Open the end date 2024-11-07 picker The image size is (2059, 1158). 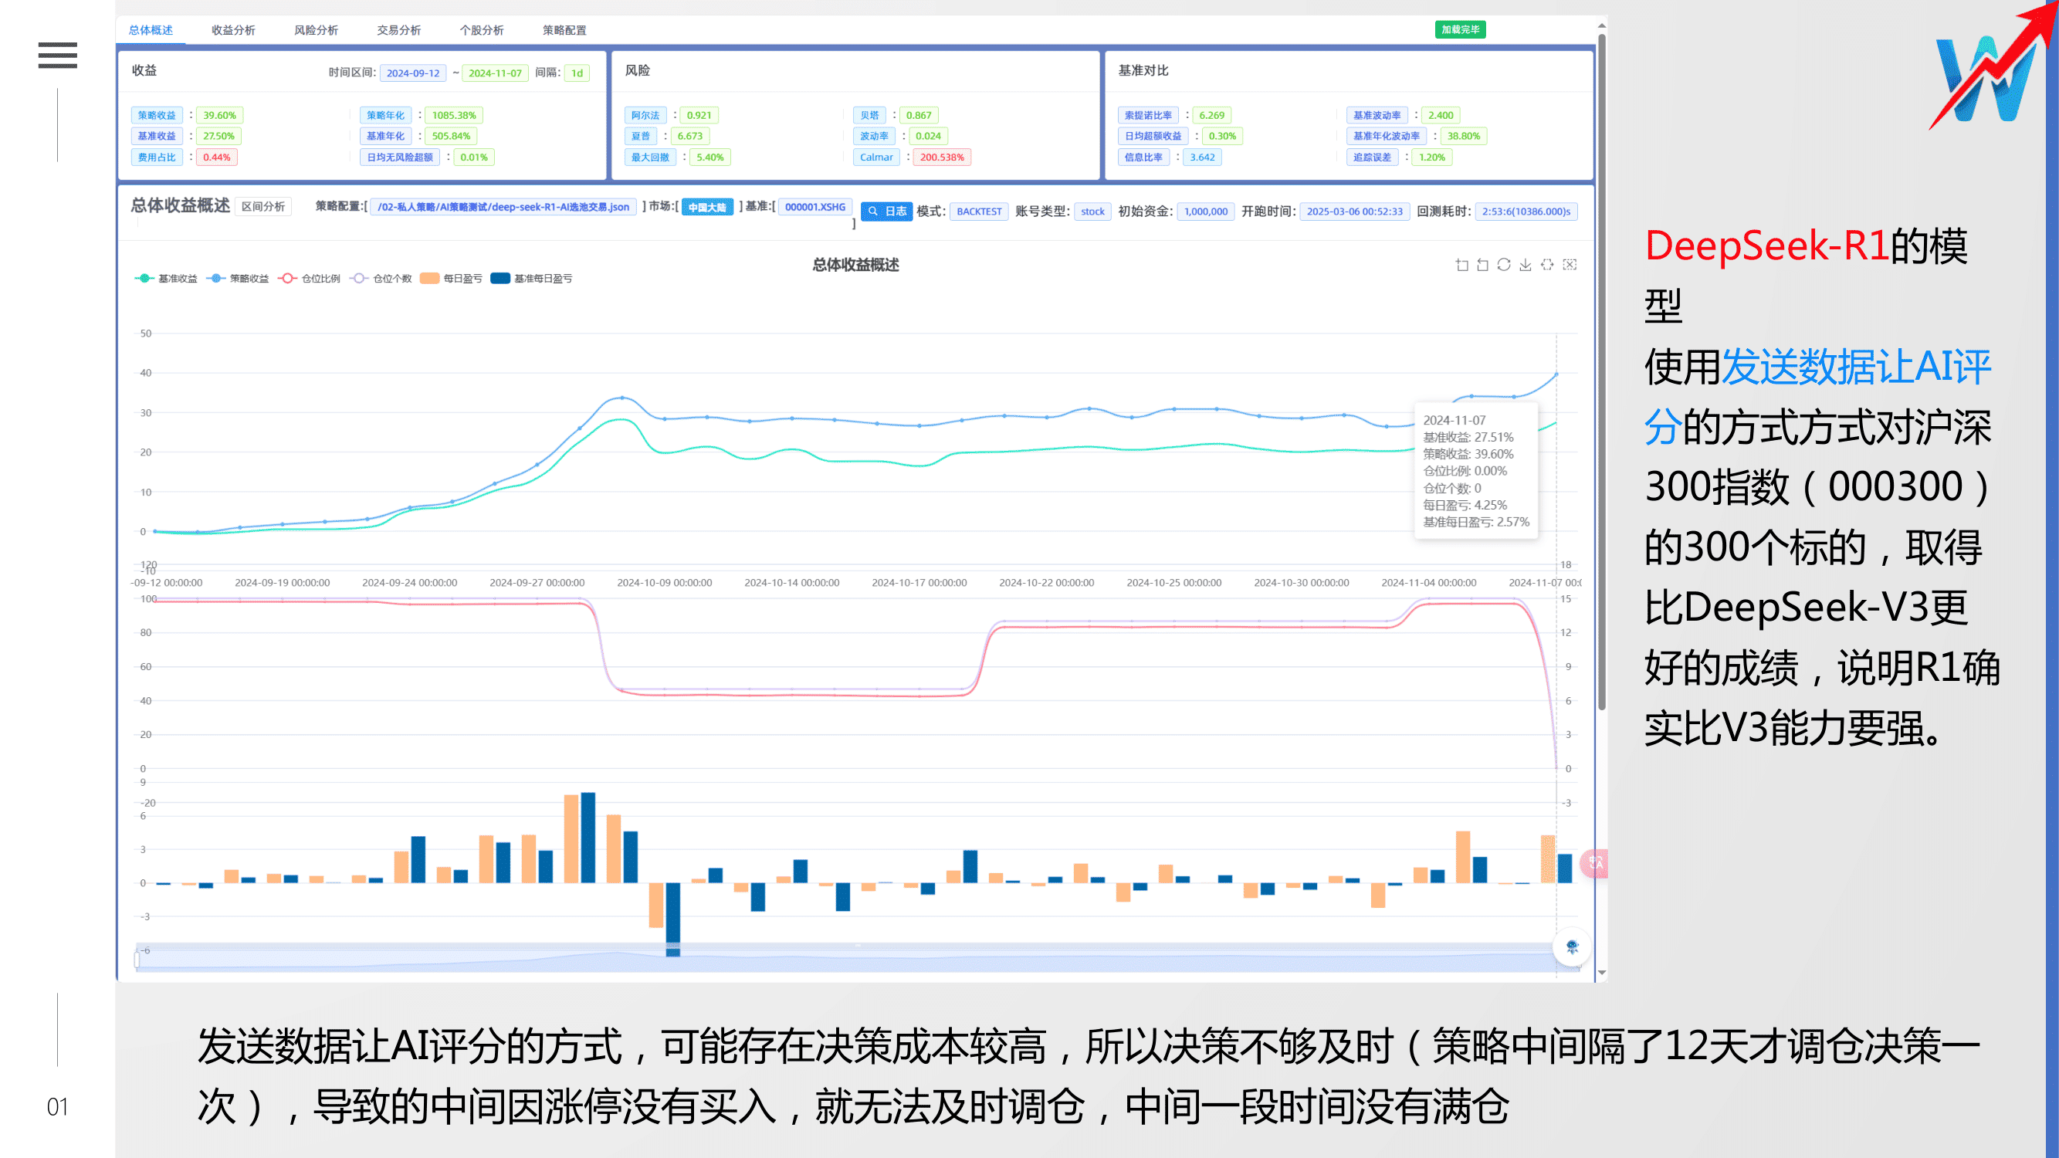click(x=495, y=73)
